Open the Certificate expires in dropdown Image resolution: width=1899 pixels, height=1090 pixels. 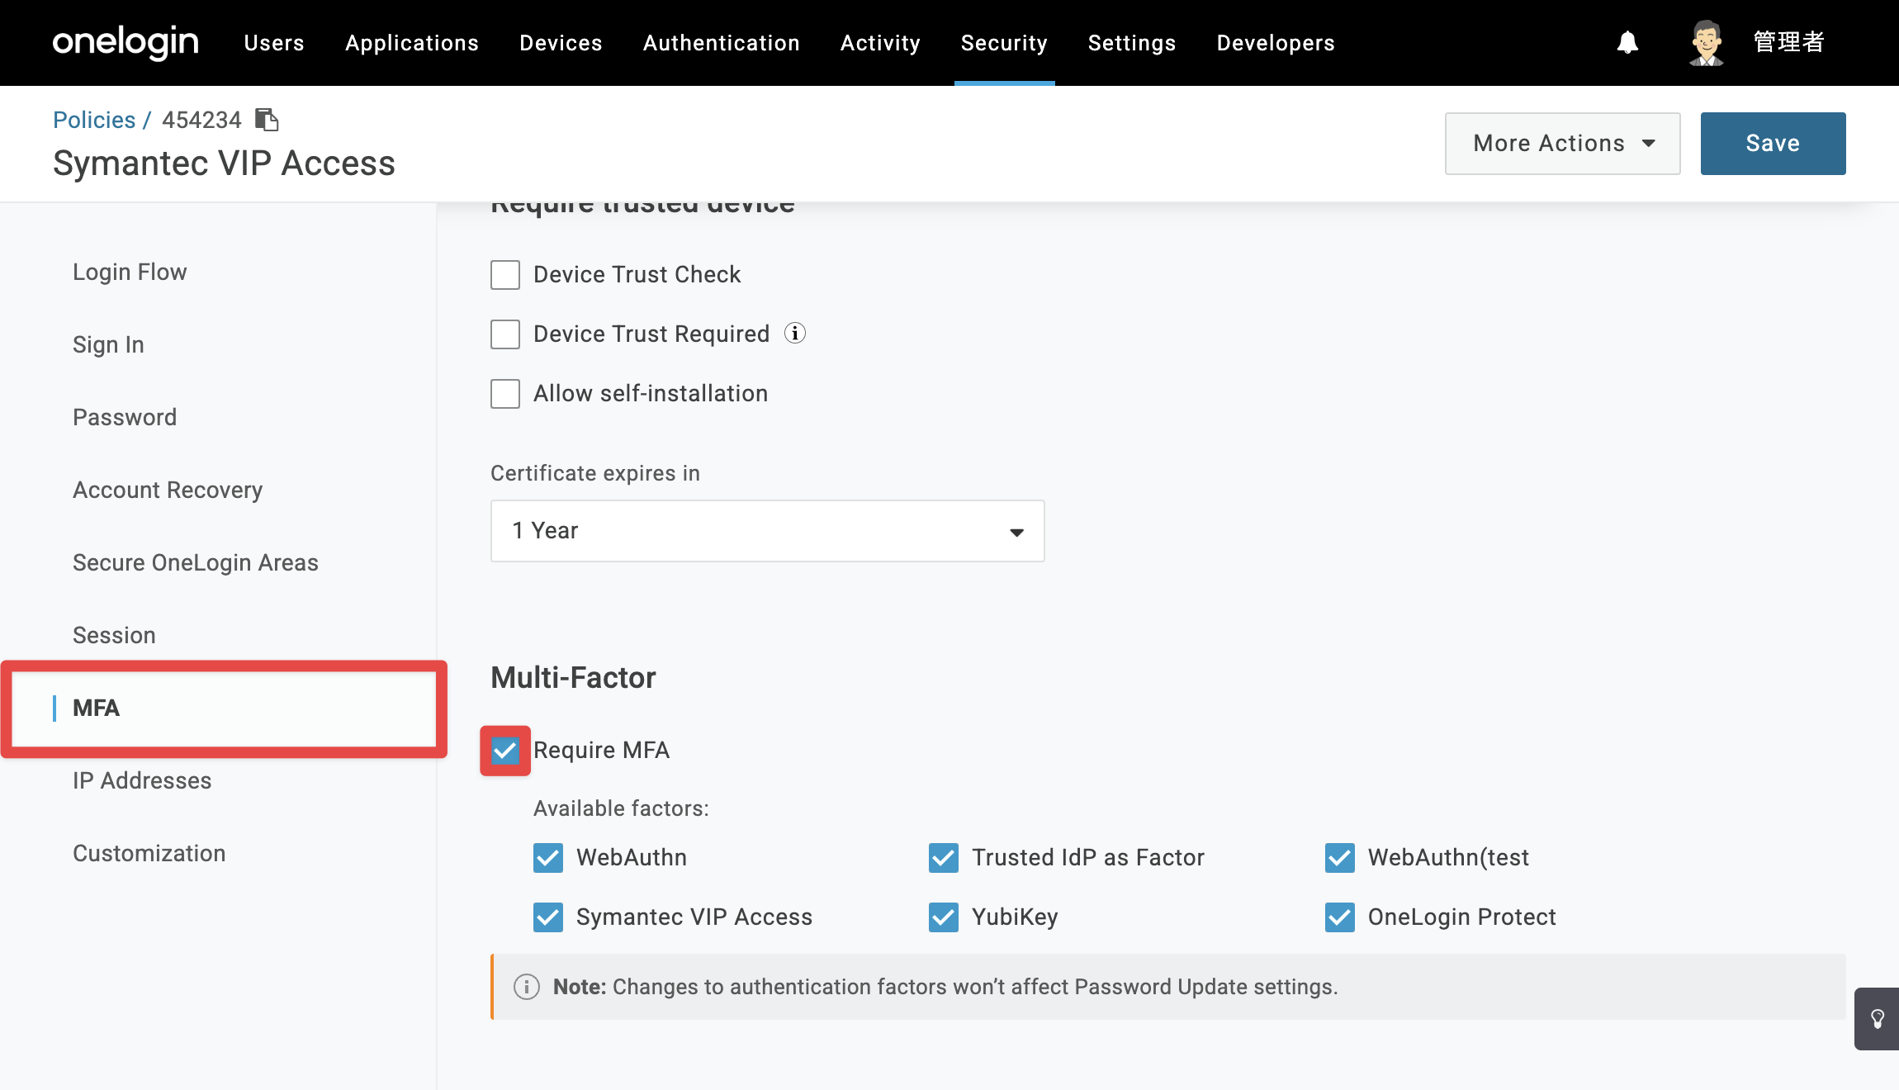click(768, 531)
